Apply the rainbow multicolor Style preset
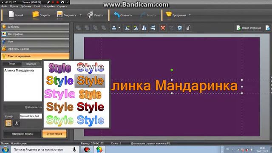Image resolution: width=272 pixels, height=153 pixels. (59, 81)
